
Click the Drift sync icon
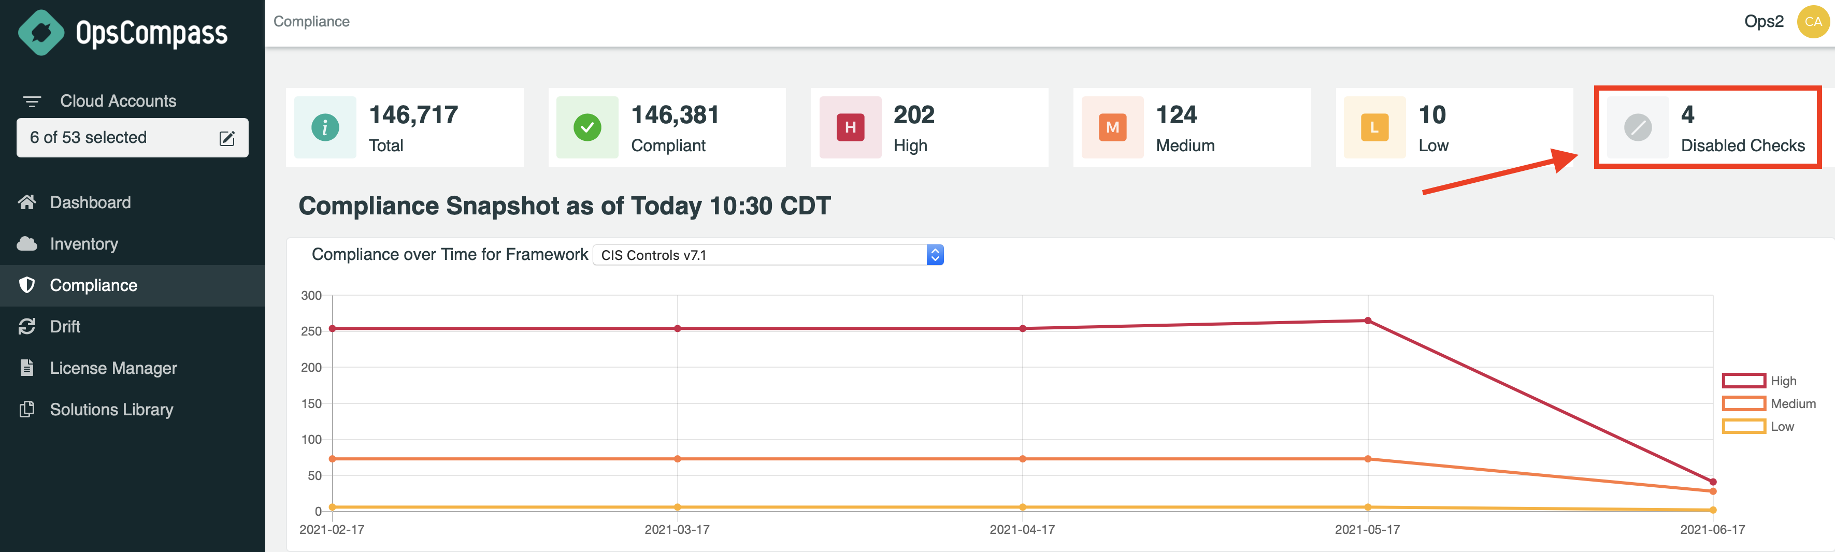[x=27, y=326]
